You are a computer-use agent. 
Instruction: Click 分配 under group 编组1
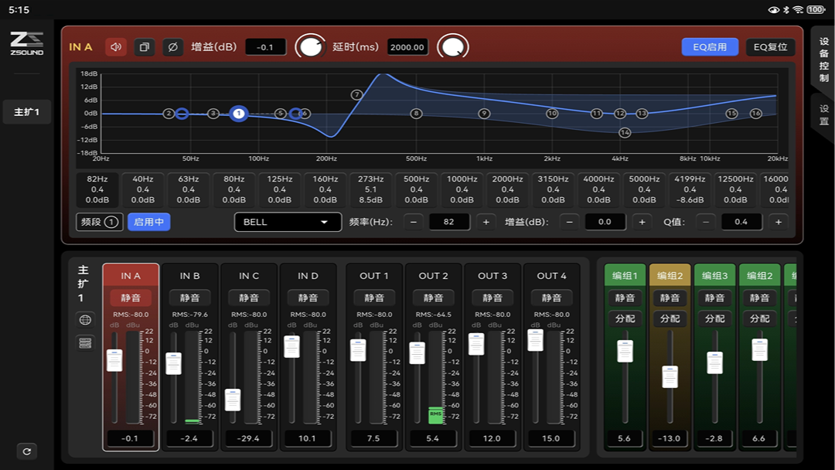[x=625, y=318]
